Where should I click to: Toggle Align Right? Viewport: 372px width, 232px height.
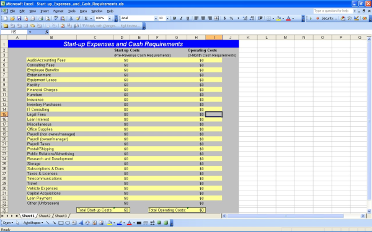(210, 18)
